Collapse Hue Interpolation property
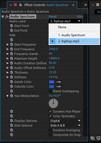The width and height of the screenshot is (101, 143). coord(7,96)
